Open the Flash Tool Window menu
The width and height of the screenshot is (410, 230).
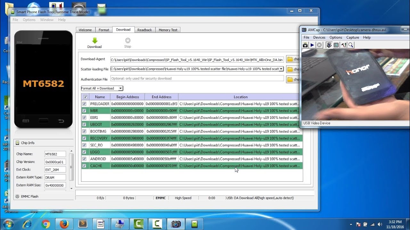[47, 20]
